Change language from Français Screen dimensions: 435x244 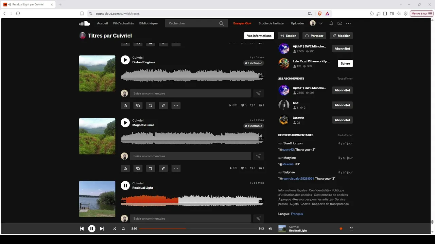pos(297,214)
